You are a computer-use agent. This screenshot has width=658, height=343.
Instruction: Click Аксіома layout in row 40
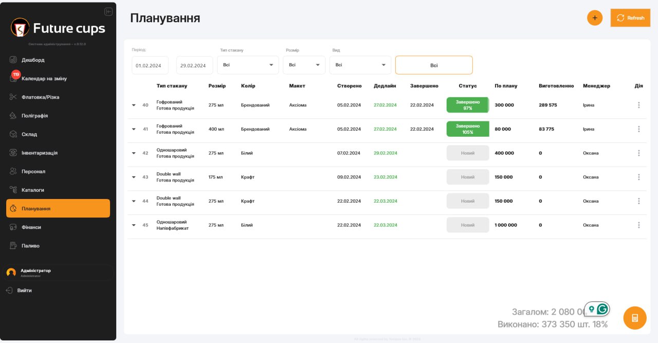coord(298,105)
